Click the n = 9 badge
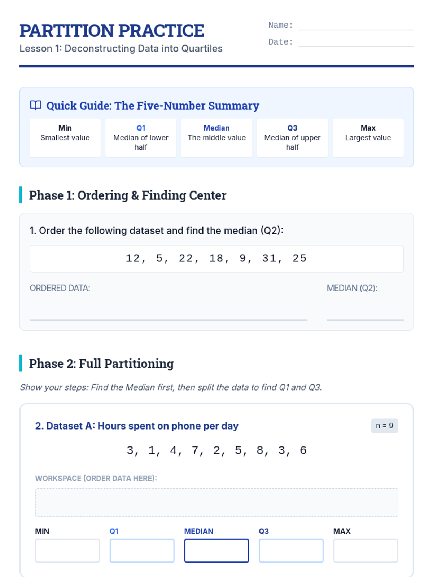 click(x=384, y=426)
